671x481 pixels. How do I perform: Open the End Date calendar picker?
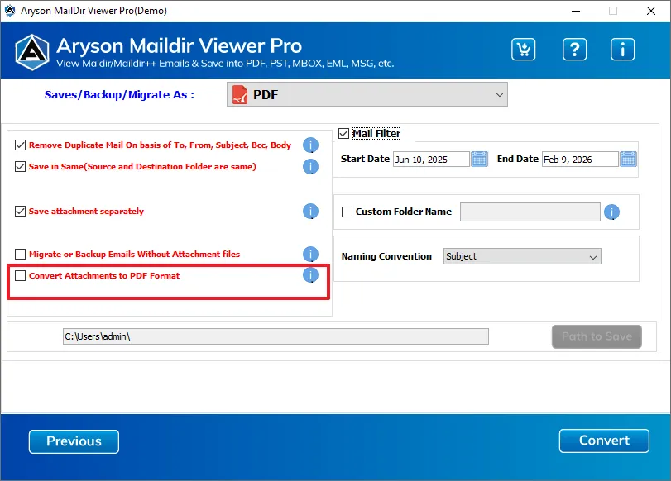(628, 159)
